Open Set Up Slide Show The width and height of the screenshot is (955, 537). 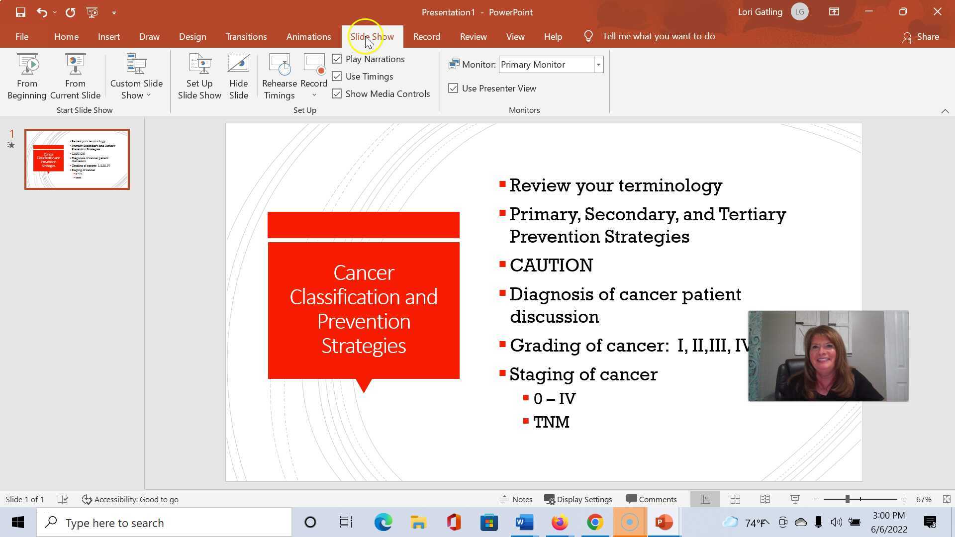coord(199,76)
